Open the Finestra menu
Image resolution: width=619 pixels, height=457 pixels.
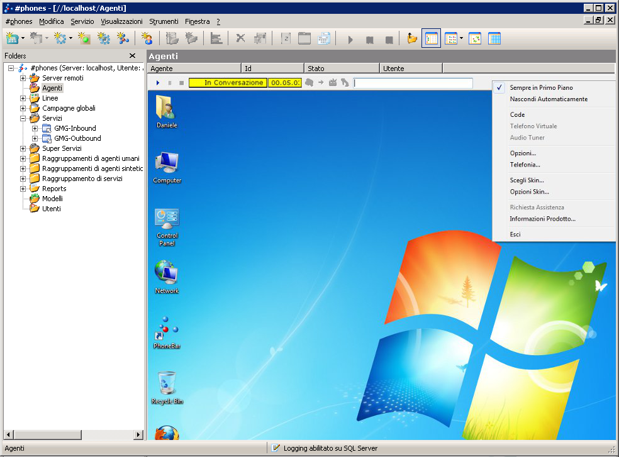[x=198, y=21]
